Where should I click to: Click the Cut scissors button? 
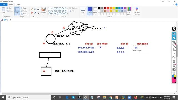(x=9, y=8)
